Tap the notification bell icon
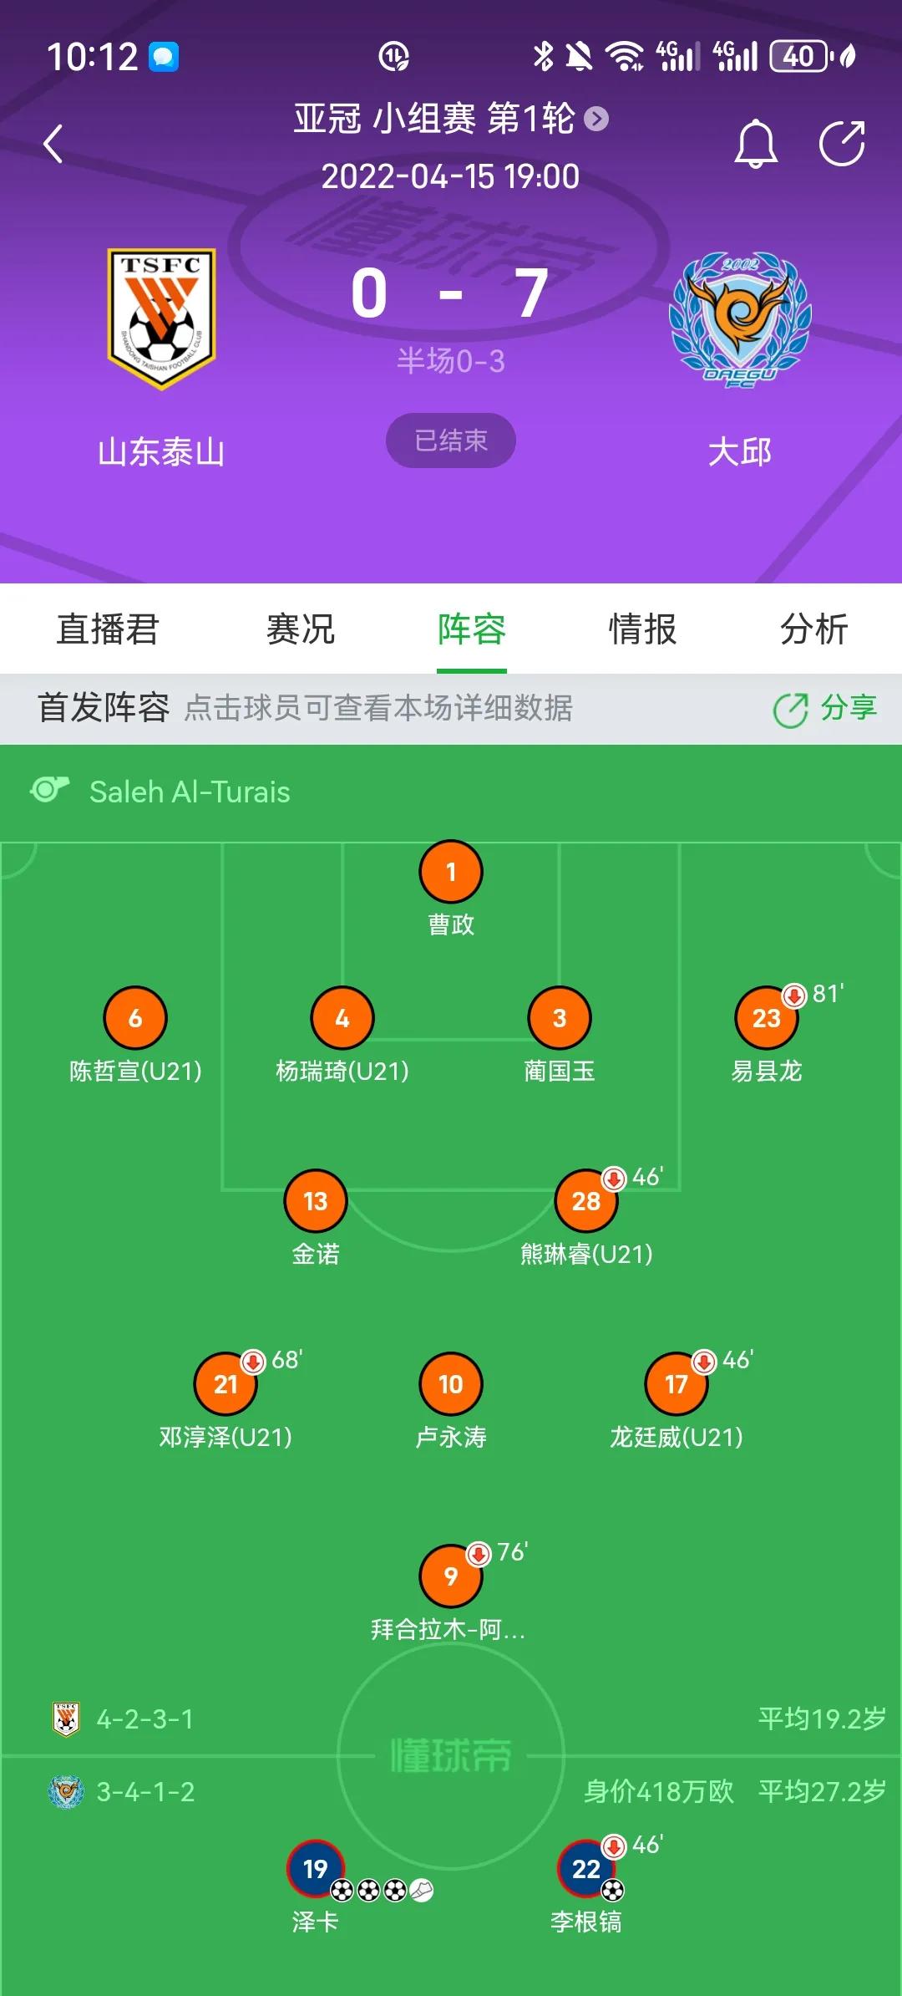Screen dimensions: 902x1996 click(x=756, y=144)
